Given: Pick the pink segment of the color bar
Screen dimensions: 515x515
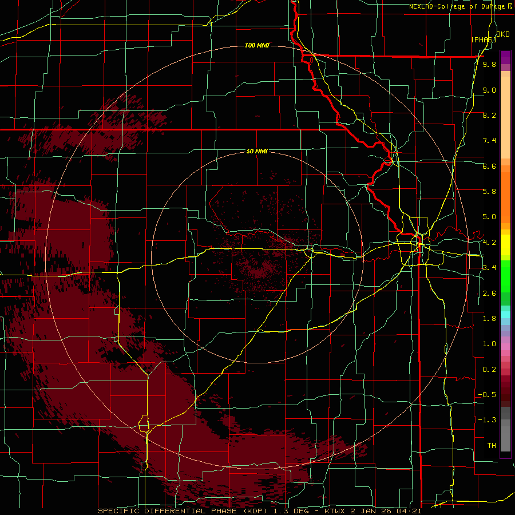Looking at the screenshot, I should click(505, 347).
